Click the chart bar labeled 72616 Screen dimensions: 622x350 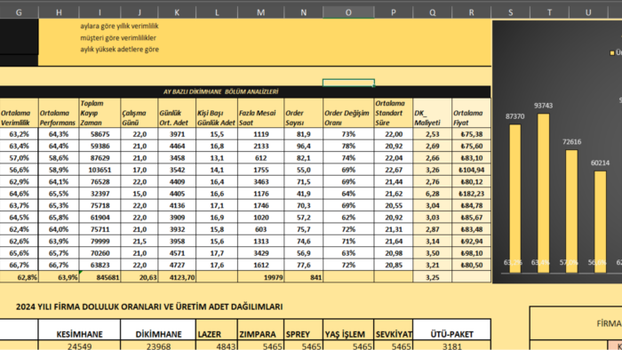(571, 211)
